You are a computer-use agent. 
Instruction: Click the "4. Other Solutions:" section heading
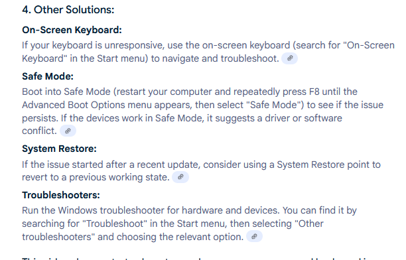tap(68, 10)
